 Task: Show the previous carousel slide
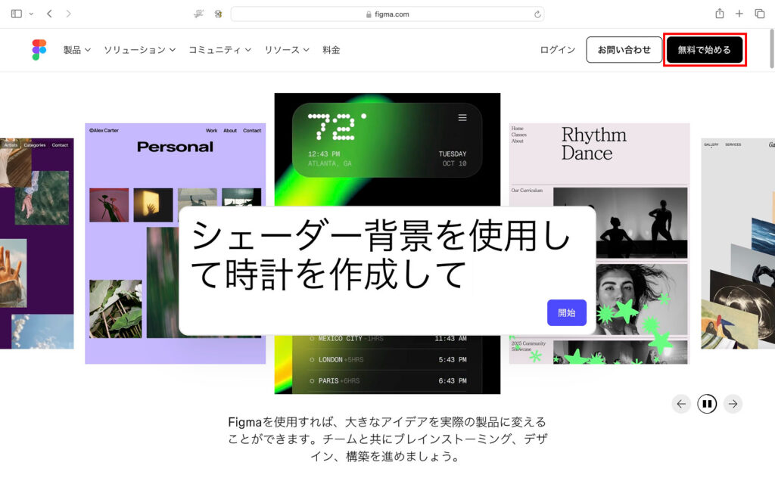click(681, 404)
